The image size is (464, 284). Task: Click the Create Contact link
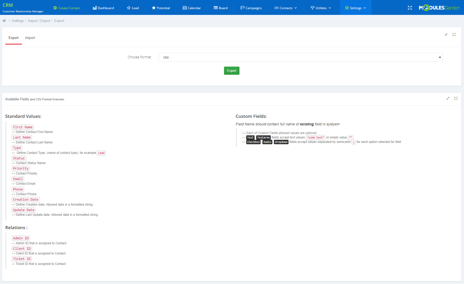pos(67,8)
